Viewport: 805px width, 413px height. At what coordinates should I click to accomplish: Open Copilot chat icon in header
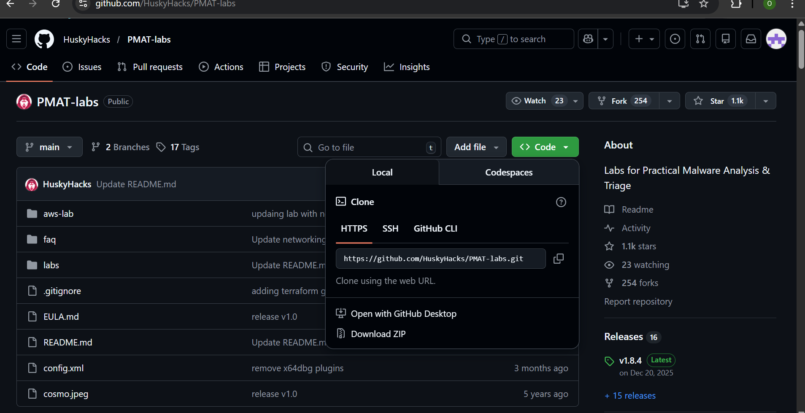[588, 39]
